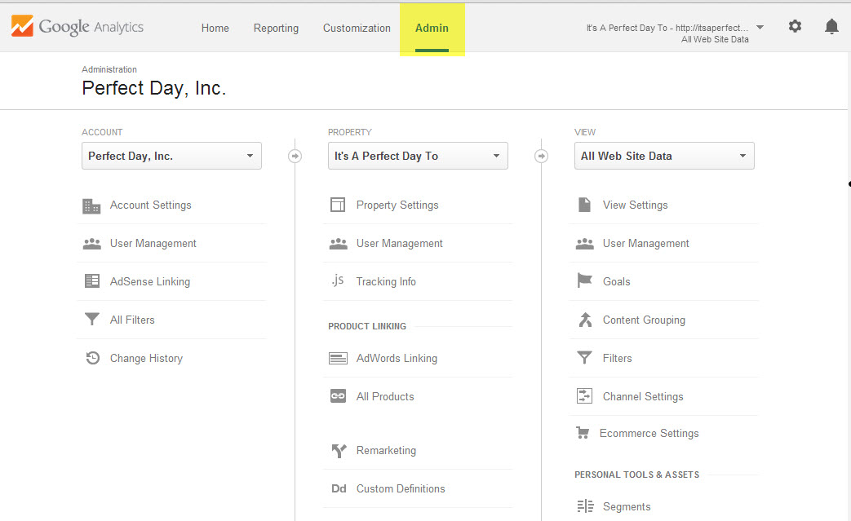Image resolution: width=851 pixels, height=521 pixels.
Task: Select the Admin tab
Action: point(432,29)
